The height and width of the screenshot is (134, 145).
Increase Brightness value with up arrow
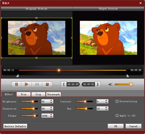(x=51, y=100)
